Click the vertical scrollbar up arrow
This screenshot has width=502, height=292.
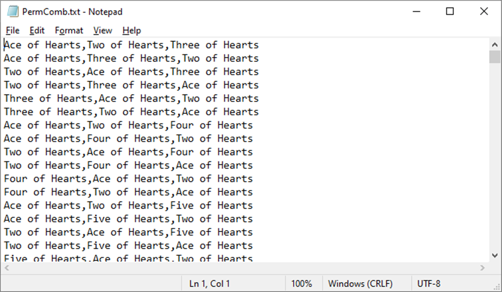pyautogui.click(x=495, y=45)
